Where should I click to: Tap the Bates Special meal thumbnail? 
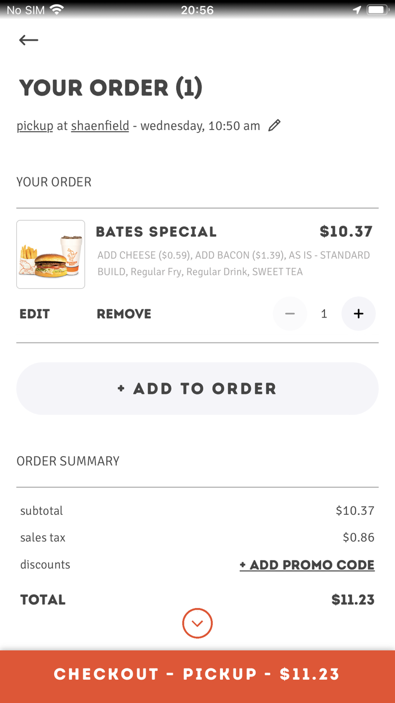(x=50, y=254)
